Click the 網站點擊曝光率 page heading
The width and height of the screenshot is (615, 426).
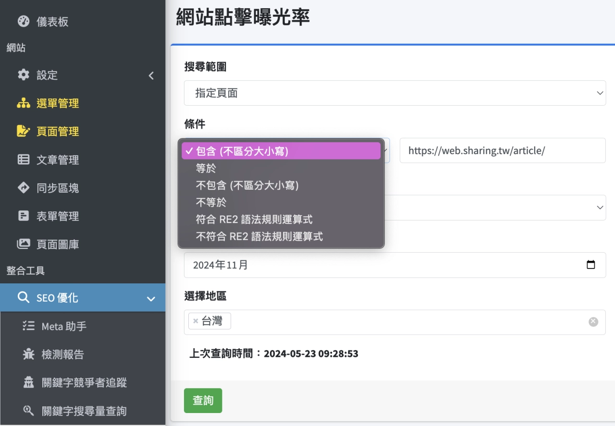pyautogui.click(x=243, y=17)
